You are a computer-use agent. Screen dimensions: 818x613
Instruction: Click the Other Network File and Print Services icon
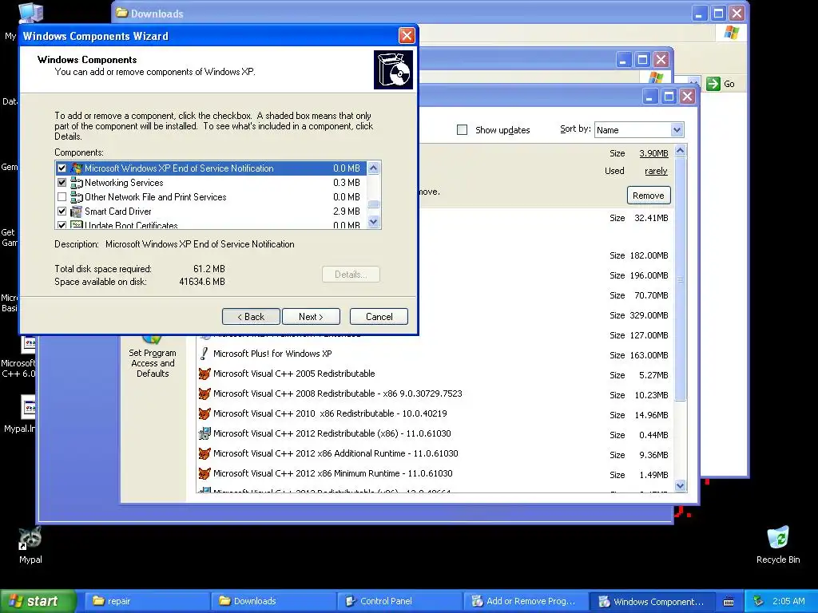tap(77, 197)
